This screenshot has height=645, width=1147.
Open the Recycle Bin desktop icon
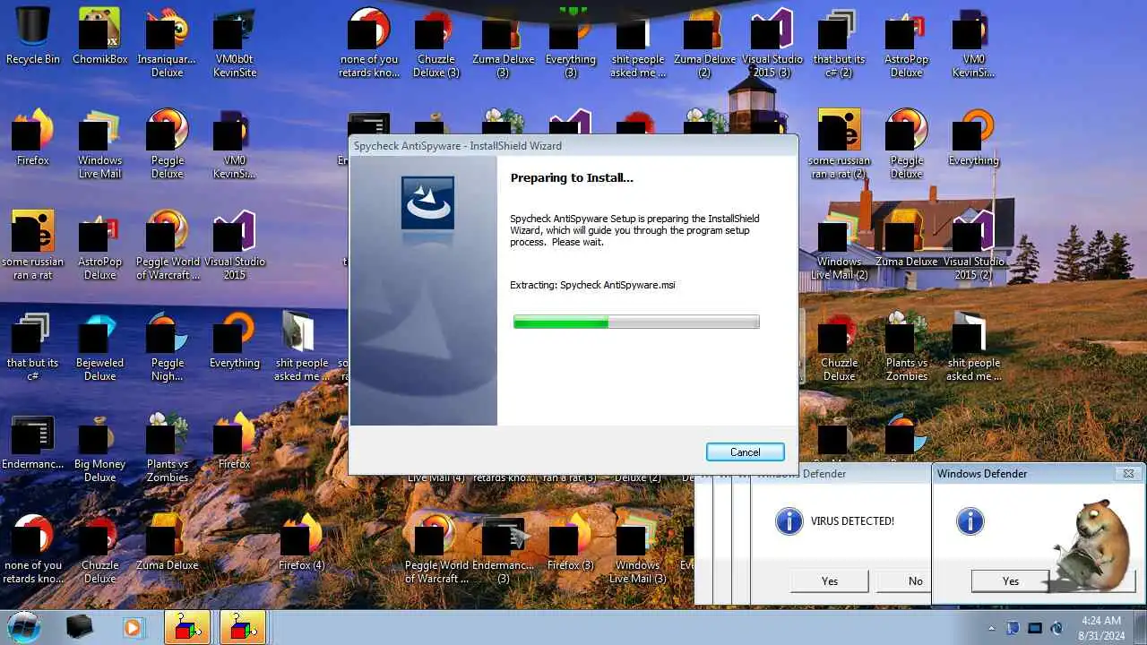[x=33, y=36]
